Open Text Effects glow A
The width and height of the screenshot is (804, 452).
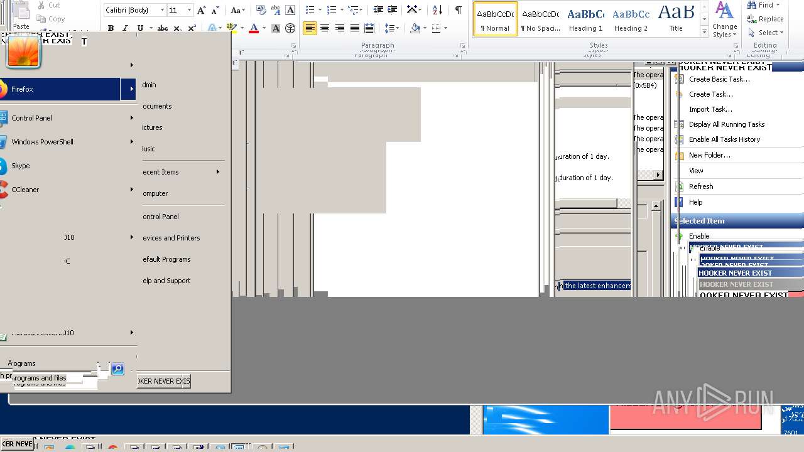click(x=212, y=28)
